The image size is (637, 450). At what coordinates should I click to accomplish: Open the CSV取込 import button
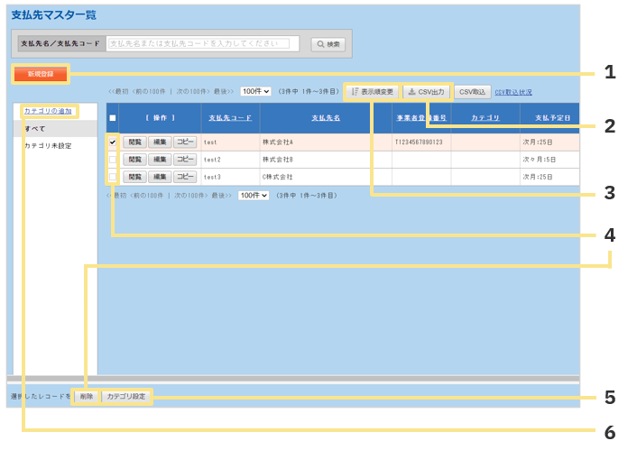pos(472,92)
